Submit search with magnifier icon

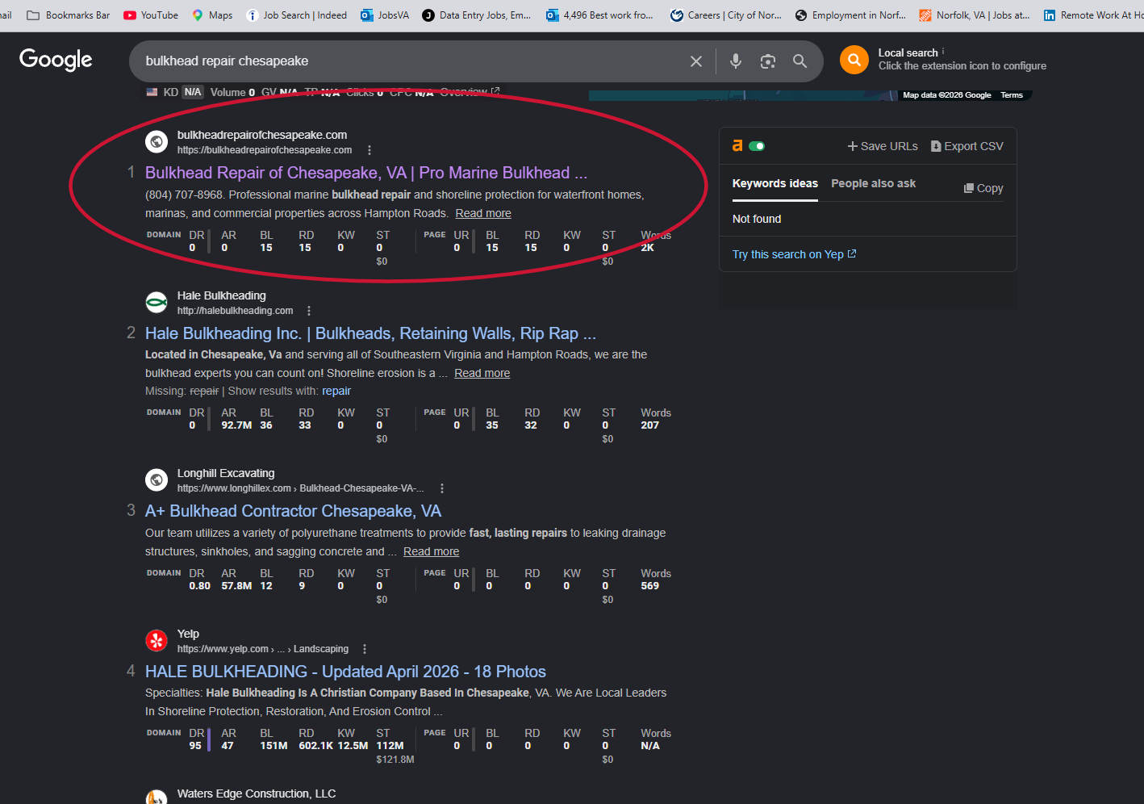pyautogui.click(x=800, y=61)
